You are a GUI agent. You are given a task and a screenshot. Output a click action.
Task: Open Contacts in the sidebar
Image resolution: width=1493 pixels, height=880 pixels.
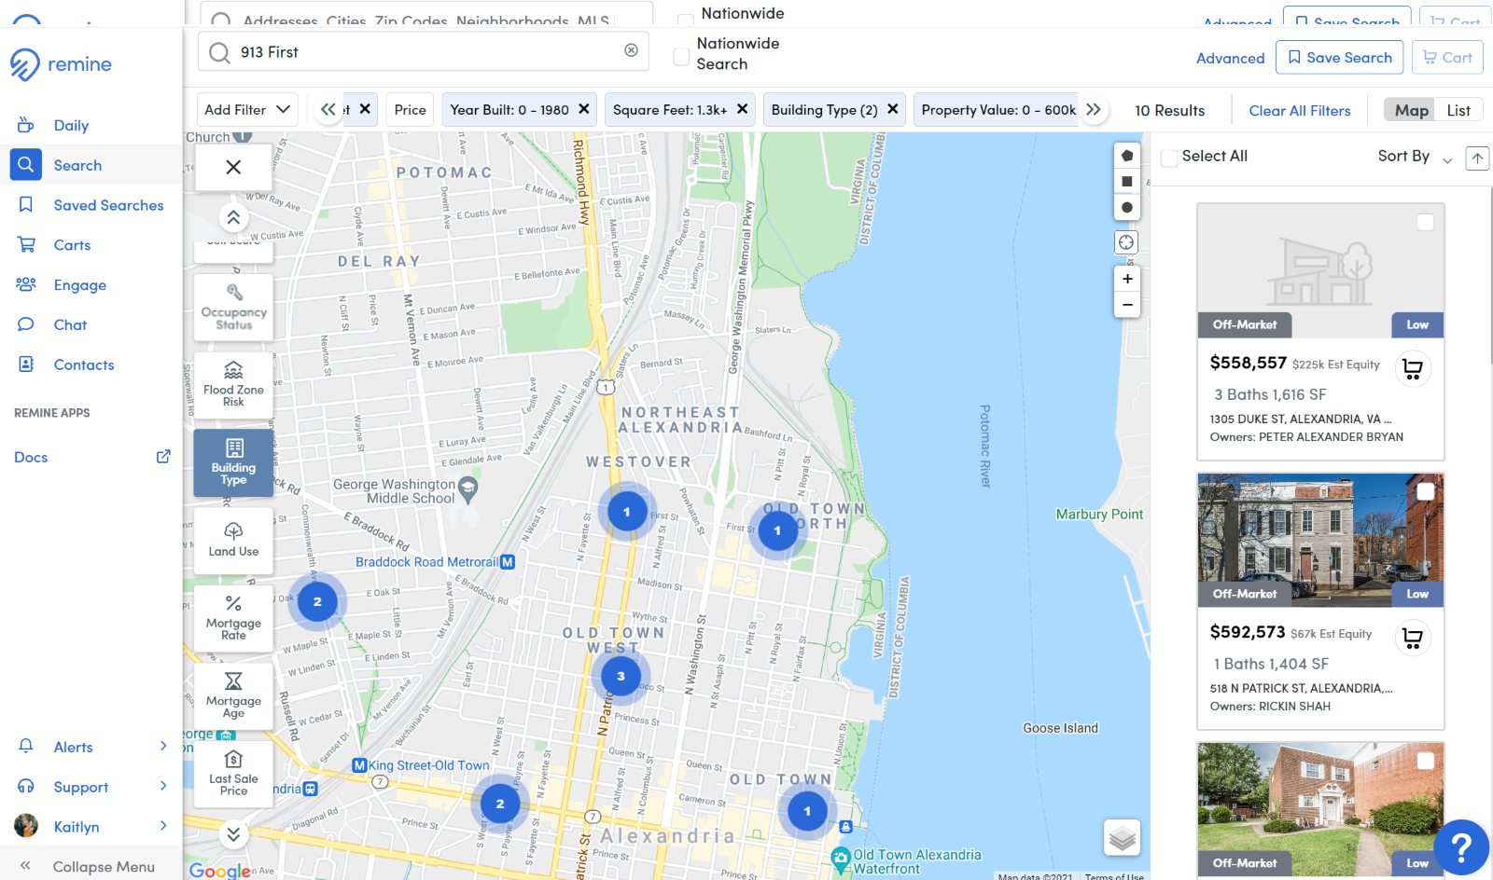(x=84, y=365)
